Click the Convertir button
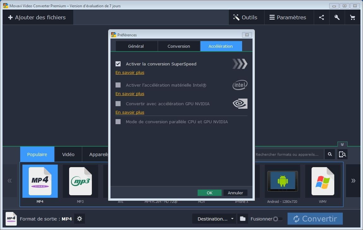Viewport: 363px width, 230px height. [x=315, y=219]
